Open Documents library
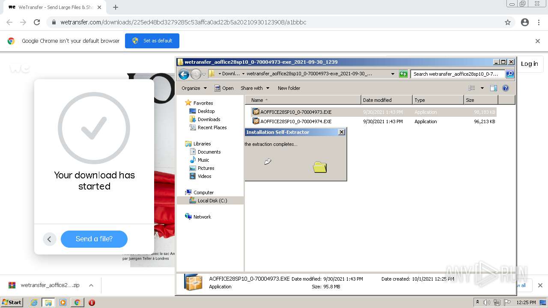Image resolution: width=548 pixels, height=308 pixels. (205, 152)
